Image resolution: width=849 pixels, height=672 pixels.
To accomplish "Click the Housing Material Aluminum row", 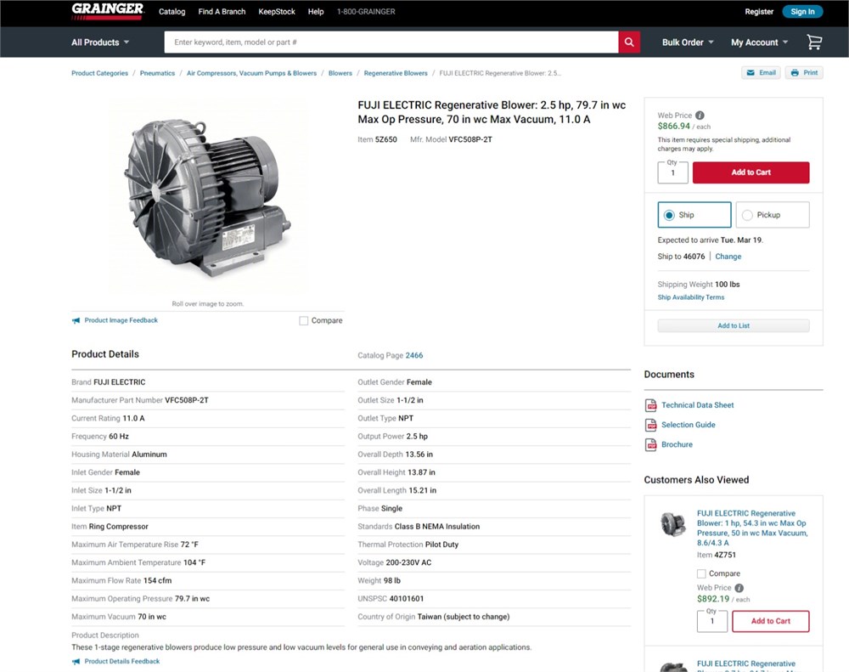I will [x=208, y=455].
